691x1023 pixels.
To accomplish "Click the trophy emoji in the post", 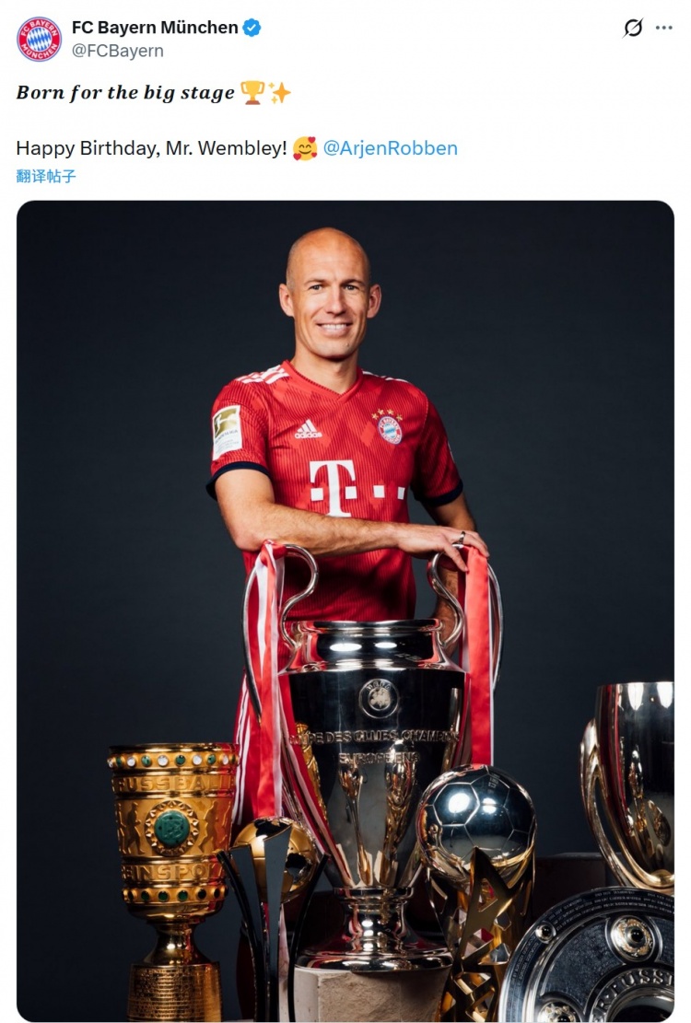I will (x=252, y=93).
